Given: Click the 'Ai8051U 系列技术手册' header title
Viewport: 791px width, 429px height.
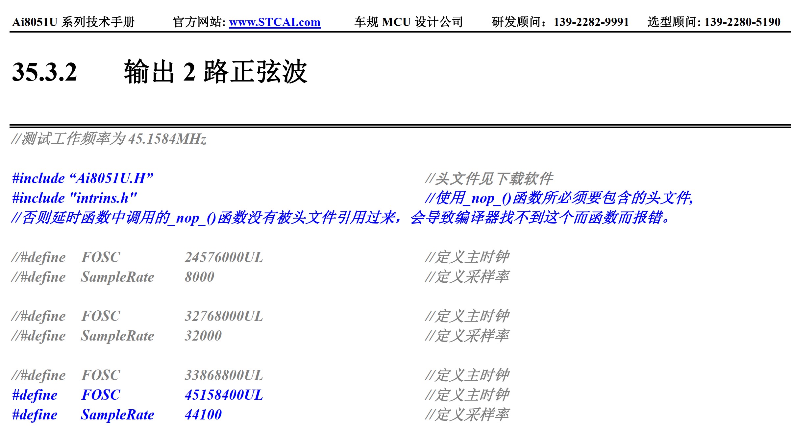Looking at the screenshot, I should pyautogui.click(x=74, y=22).
